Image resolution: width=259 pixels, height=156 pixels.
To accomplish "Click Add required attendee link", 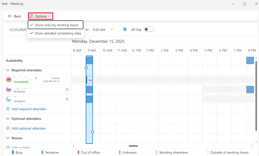I will (29, 109).
